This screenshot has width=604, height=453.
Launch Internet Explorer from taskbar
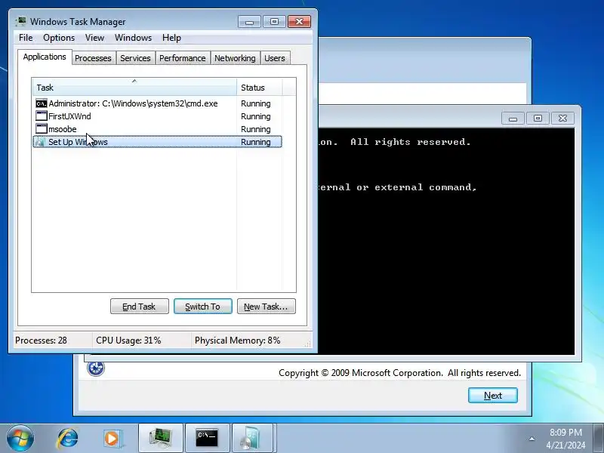[x=67, y=439]
